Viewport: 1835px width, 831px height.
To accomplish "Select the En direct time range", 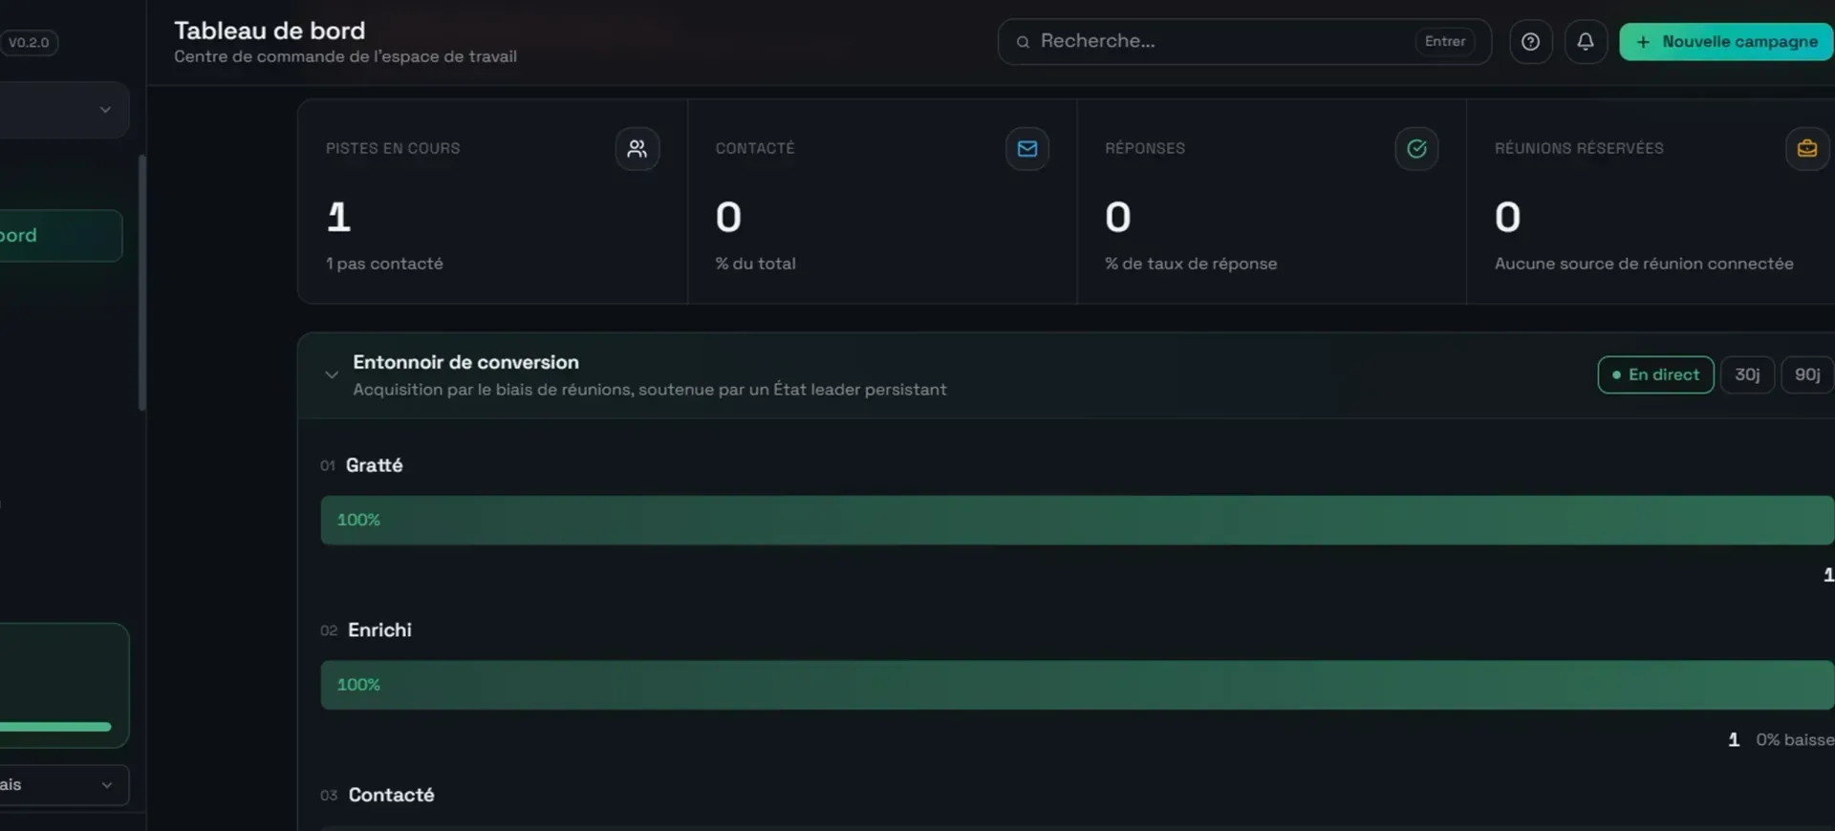I will pyautogui.click(x=1655, y=374).
